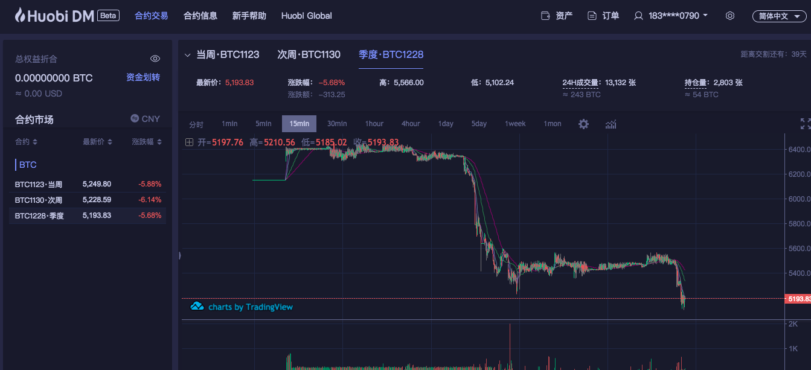
Task: Open the 合约交易 menu
Action: tap(151, 16)
